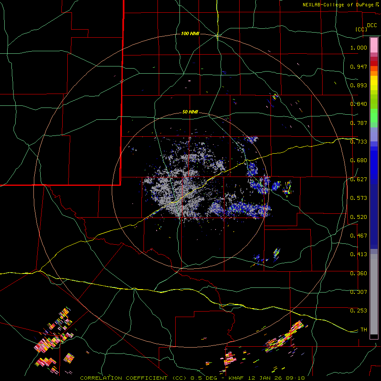Click the TH threshold label

coord(364,330)
